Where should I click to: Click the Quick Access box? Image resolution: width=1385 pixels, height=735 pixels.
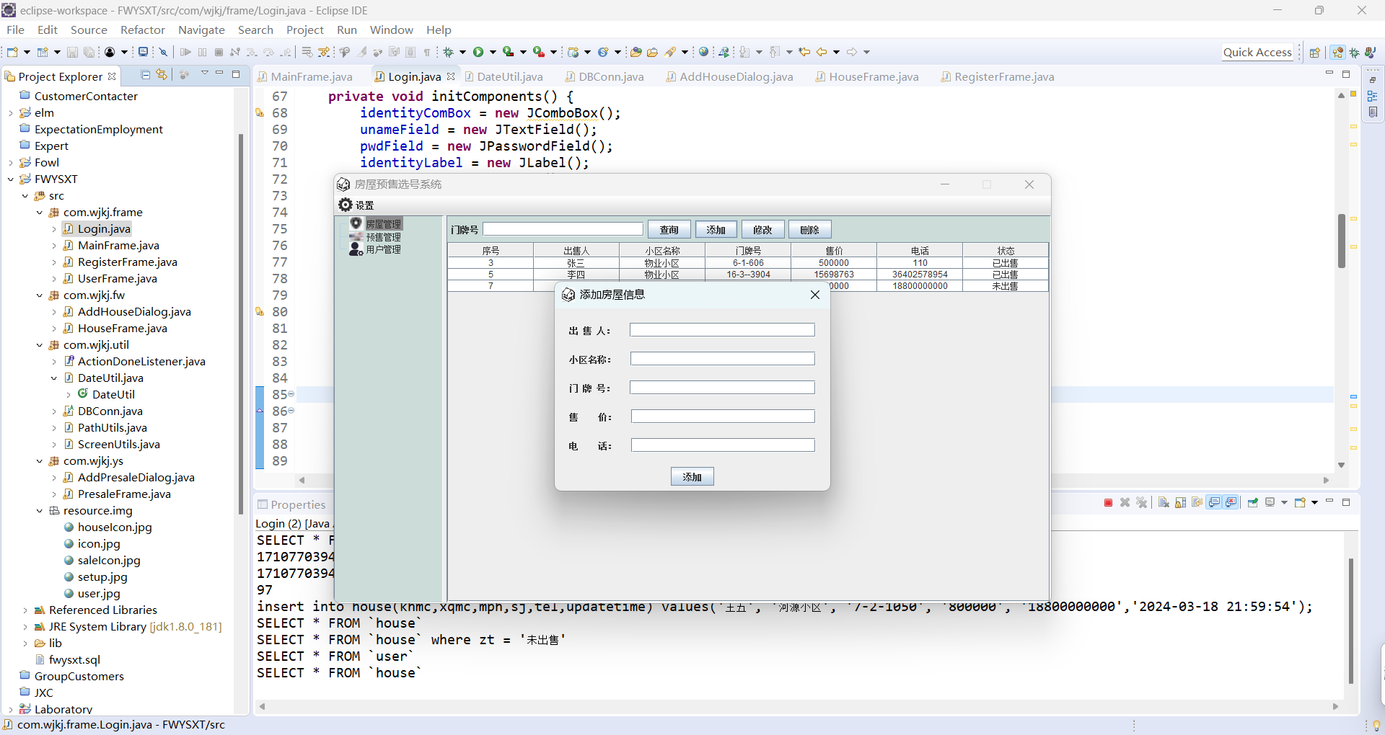(1257, 52)
